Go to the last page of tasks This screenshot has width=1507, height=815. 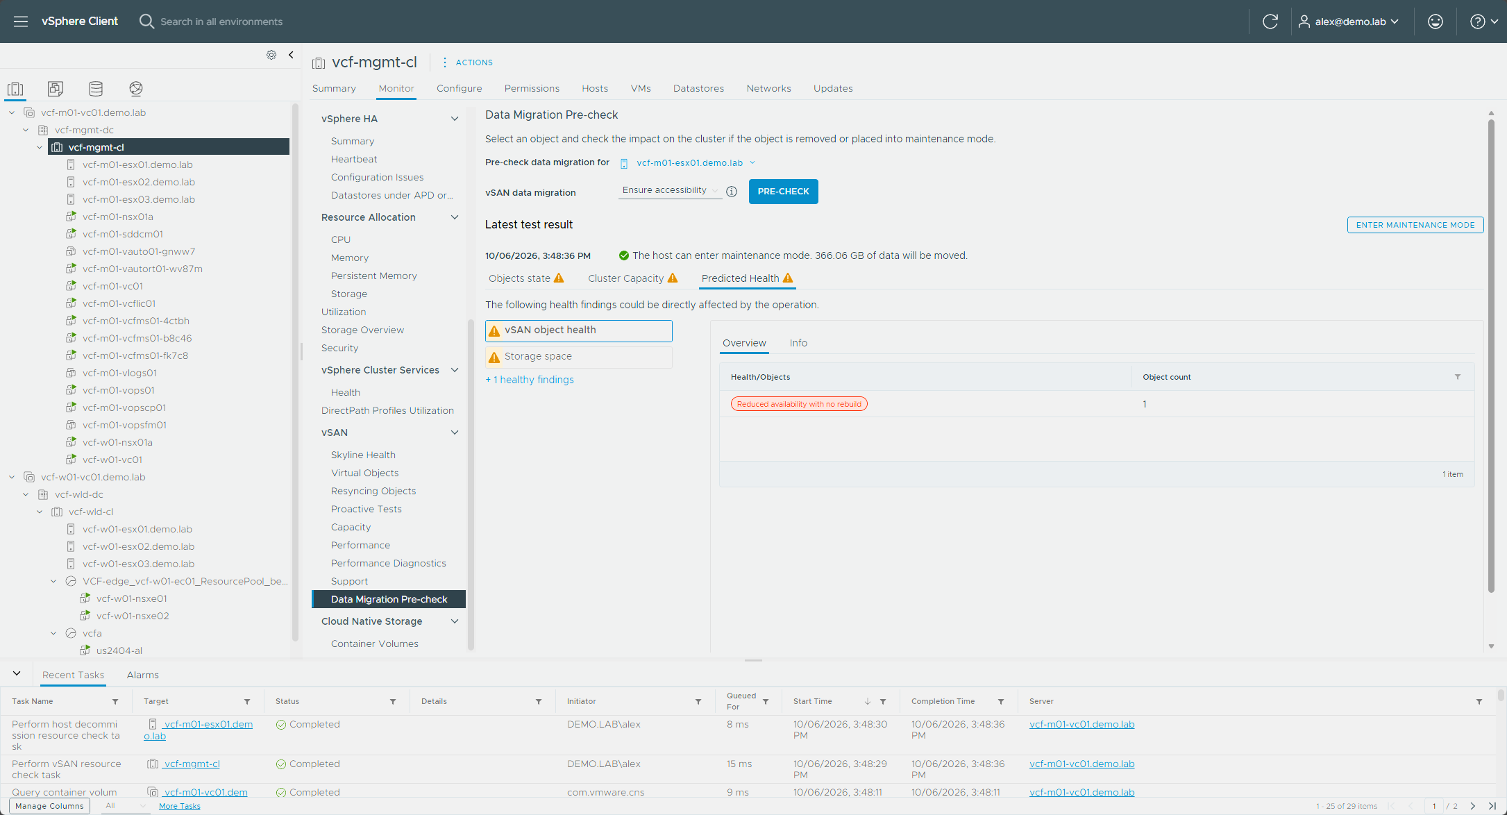(1492, 806)
